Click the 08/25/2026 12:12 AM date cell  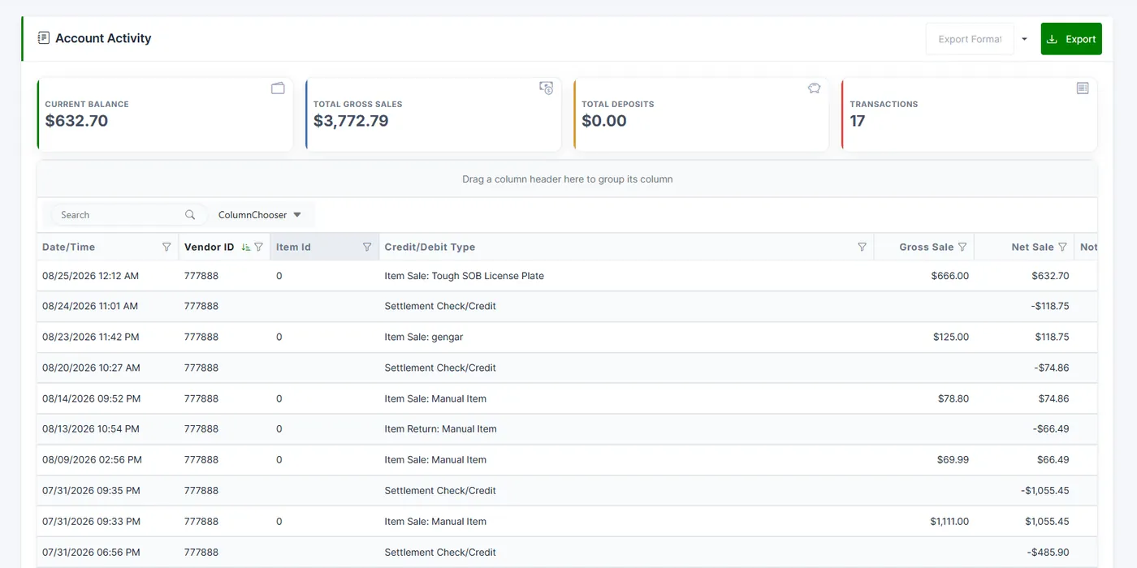pyautogui.click(x=108, y=276)
